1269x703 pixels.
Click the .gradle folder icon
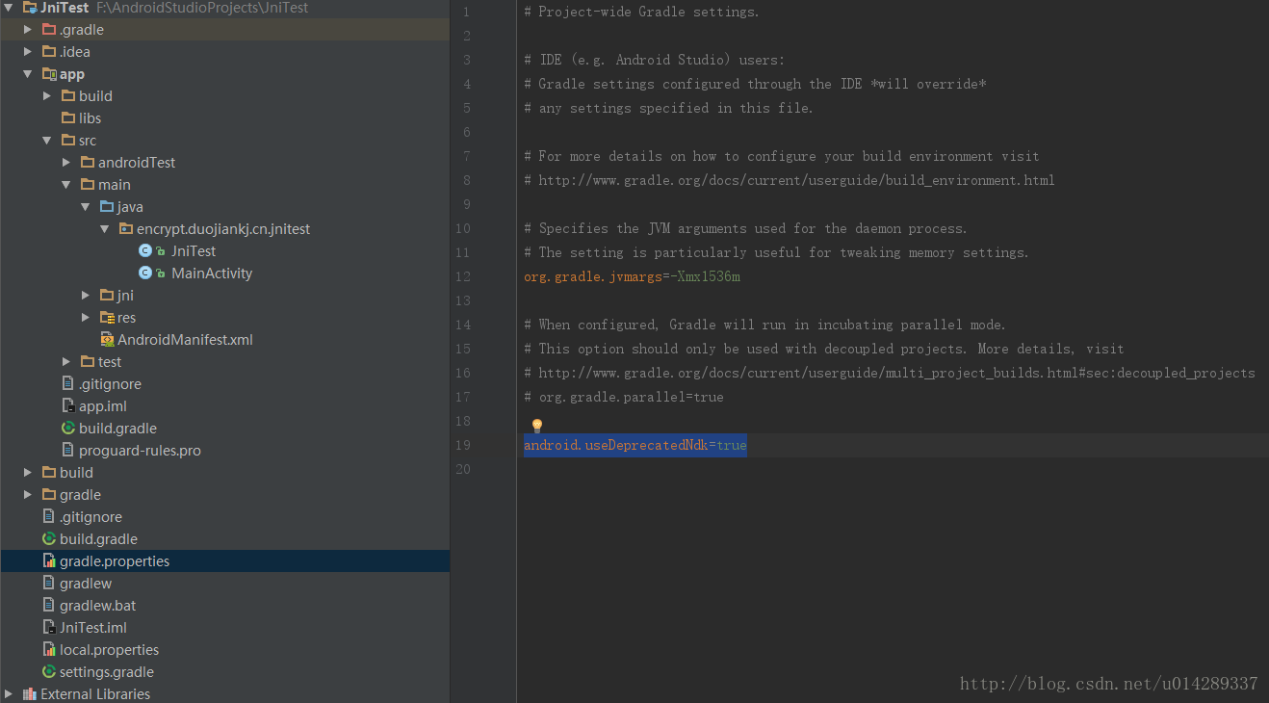[49, 30]
